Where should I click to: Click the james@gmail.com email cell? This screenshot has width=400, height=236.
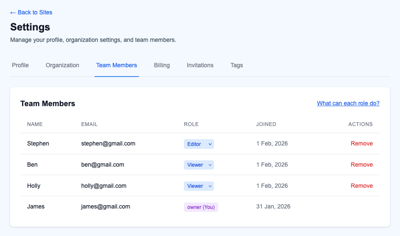tap(106, 207)
